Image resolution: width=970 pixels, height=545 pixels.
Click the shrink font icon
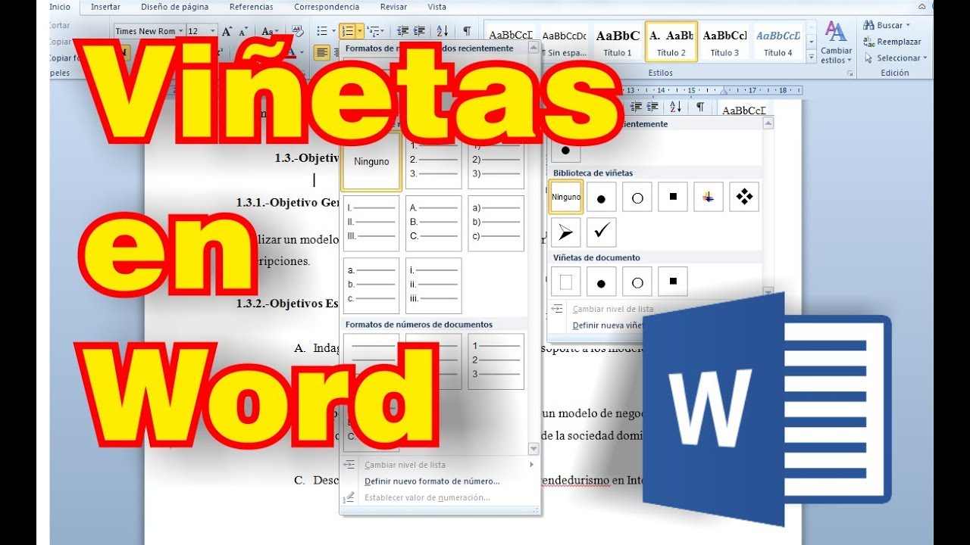pos(243,32)
